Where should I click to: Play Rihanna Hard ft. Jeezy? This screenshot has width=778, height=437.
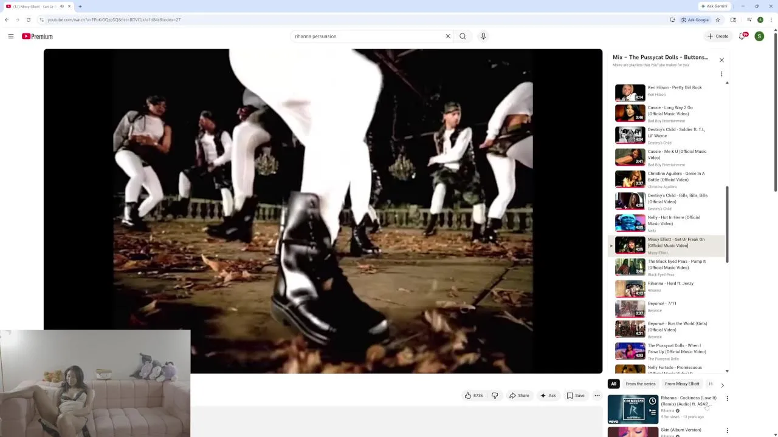[667, 288]
